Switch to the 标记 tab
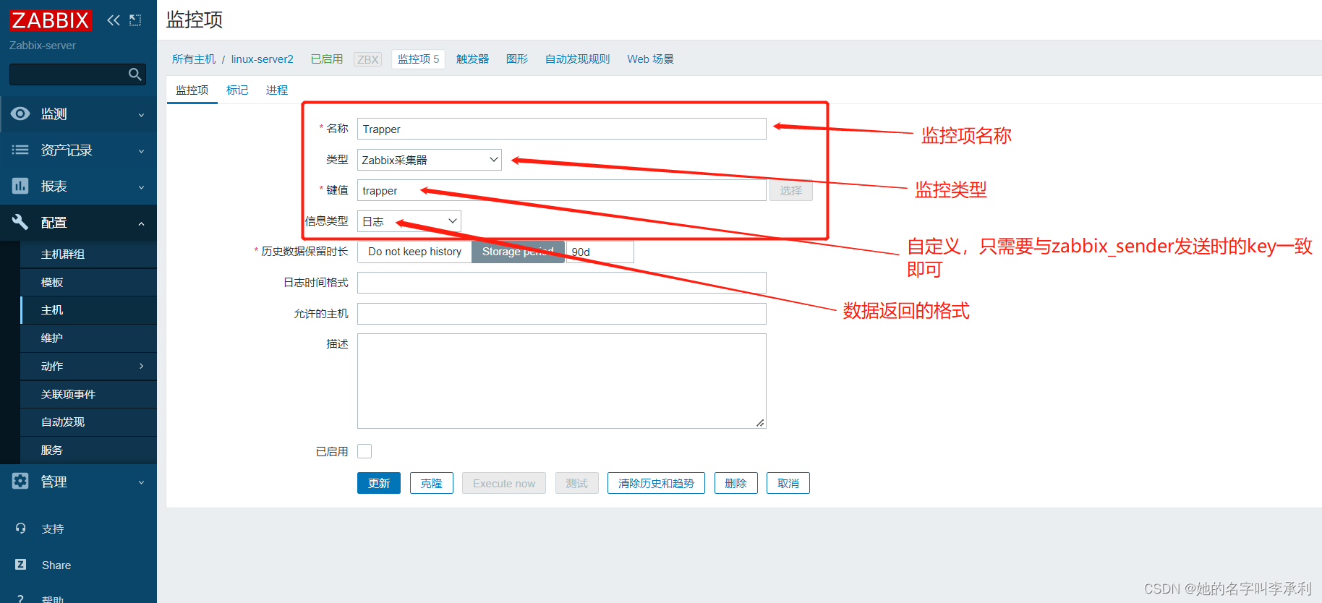The height and width of the screenshot is (603, 1322). [x=237, y=90]
